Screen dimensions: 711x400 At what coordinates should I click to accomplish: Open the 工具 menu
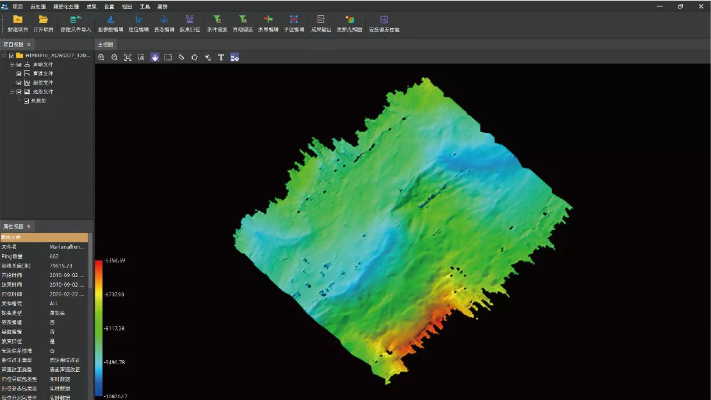(x=145, y=7)
